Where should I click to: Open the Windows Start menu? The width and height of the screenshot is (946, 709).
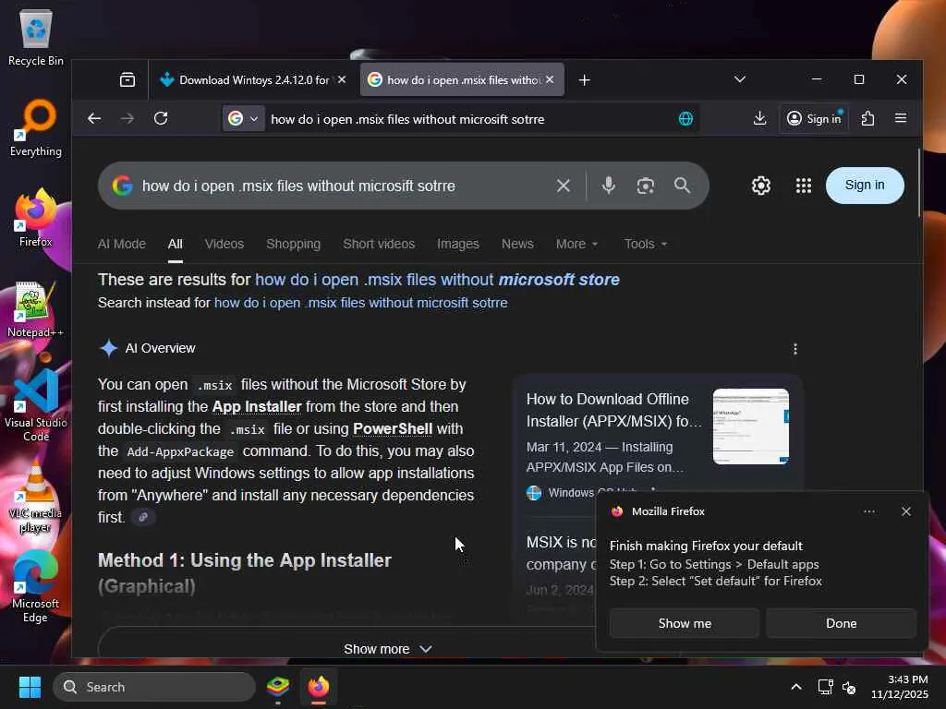pyautogui.click(x=30, y=687)
